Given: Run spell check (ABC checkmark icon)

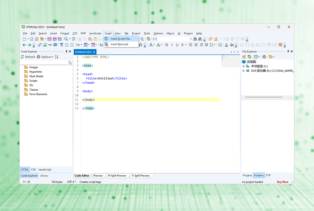Looking at the screenshot, I should (74, 39).
